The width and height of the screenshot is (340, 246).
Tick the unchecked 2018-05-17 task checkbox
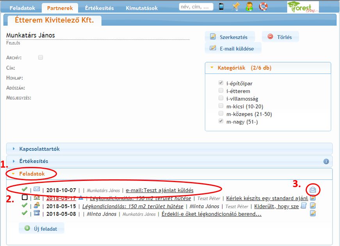(x=25, y=198)
